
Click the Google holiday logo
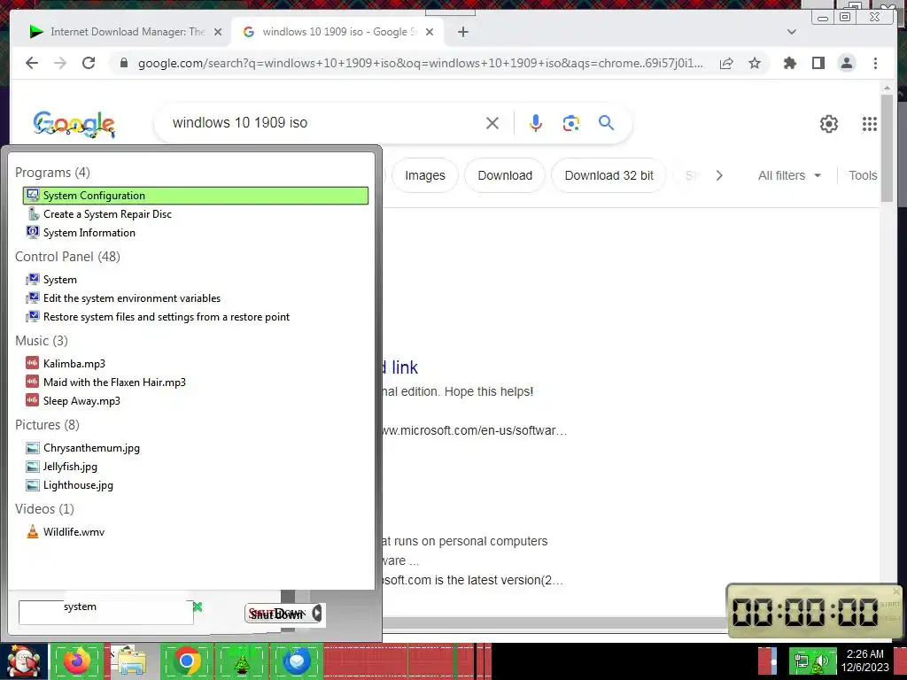[x=74, y=124]
